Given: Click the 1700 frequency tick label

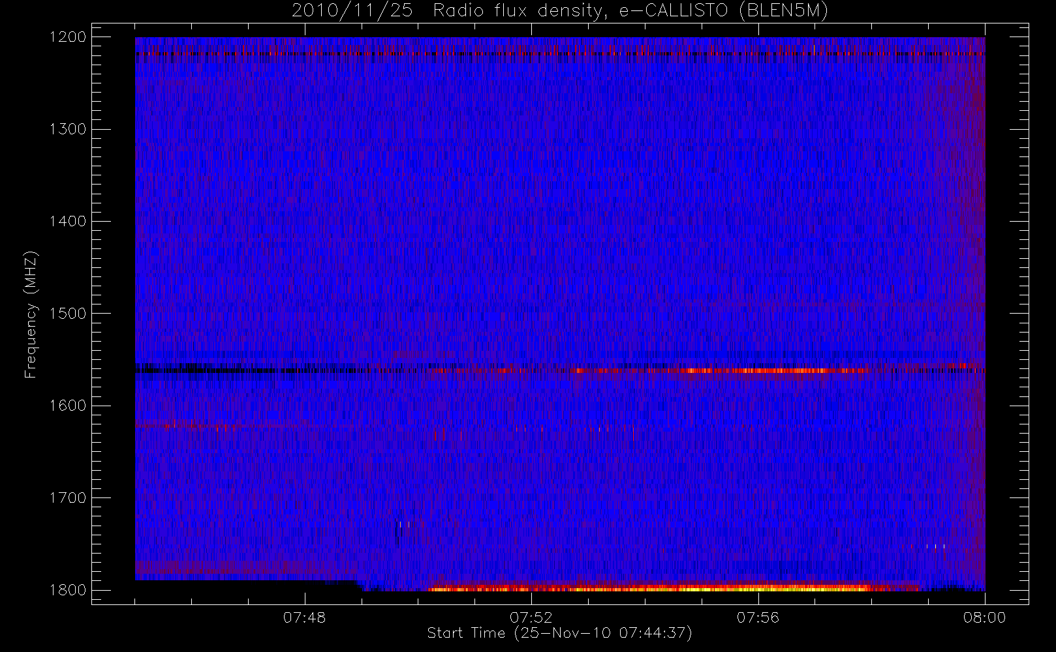Looking at the screenshot, I should 68,497.
